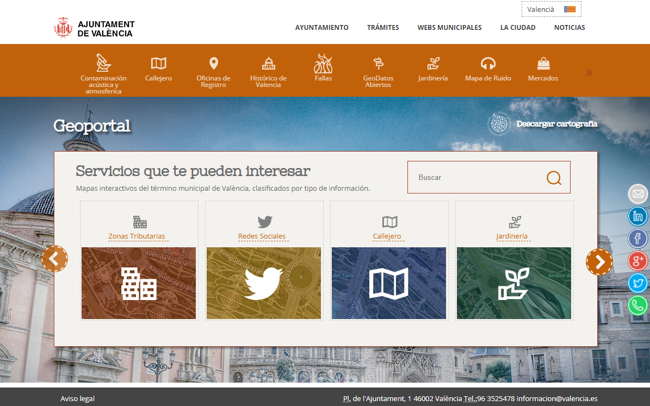Expand more orange bar items with double chevron
Image resolution: width=650 pixels, height=406 pixels.
tap(589, 72)
